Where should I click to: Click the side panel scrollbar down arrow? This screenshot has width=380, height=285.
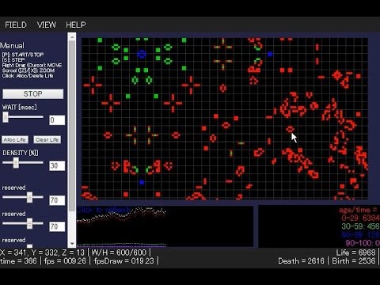(72, 243)
